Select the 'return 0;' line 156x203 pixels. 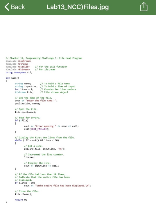(x=21, y=200)
